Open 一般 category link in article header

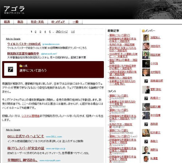point(25,66)
